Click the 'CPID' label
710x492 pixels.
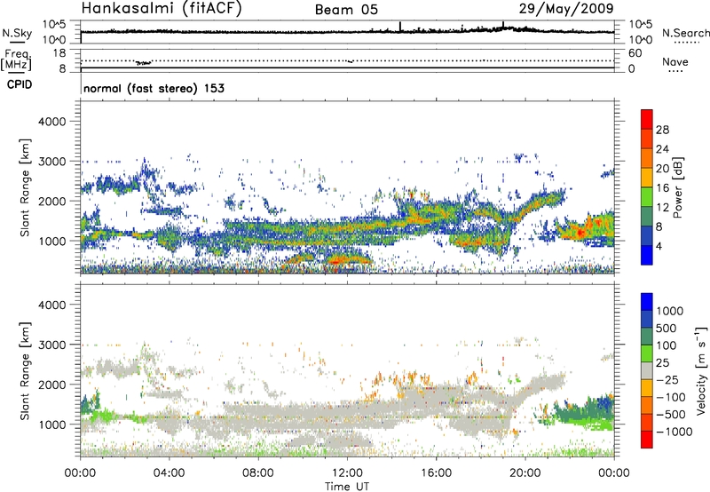point(20,84)
